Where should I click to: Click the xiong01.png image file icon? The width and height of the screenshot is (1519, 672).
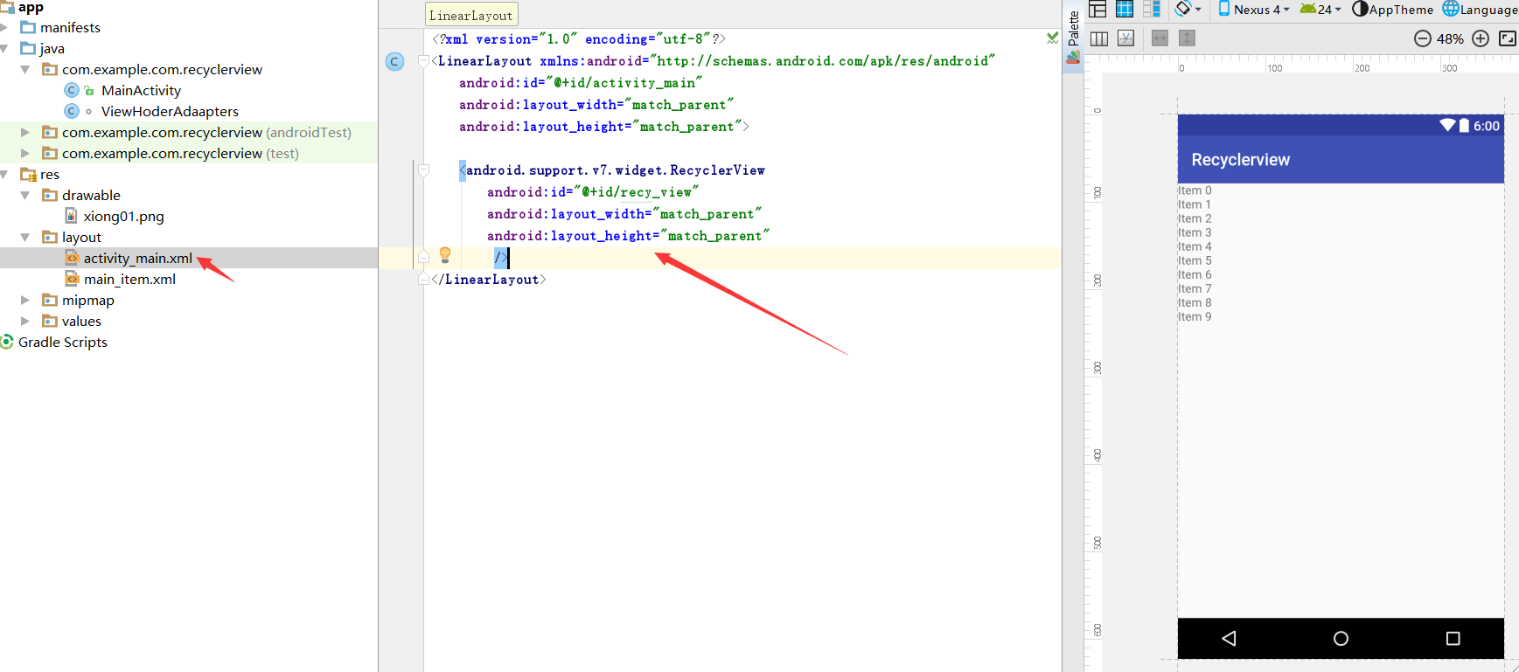[72, 216]
